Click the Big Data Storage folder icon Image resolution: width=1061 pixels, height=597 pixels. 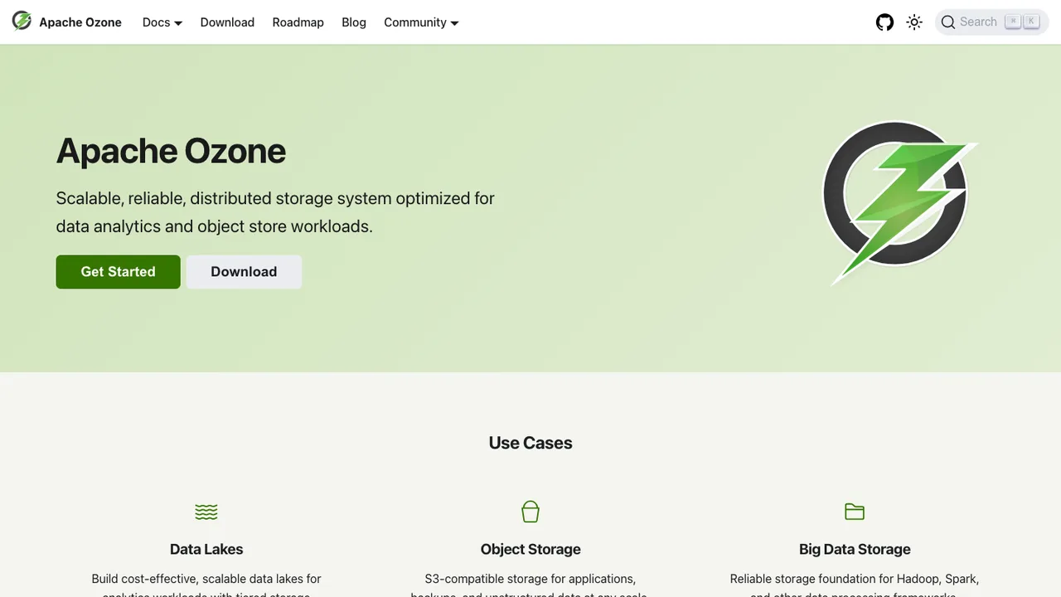click(855, 512)
